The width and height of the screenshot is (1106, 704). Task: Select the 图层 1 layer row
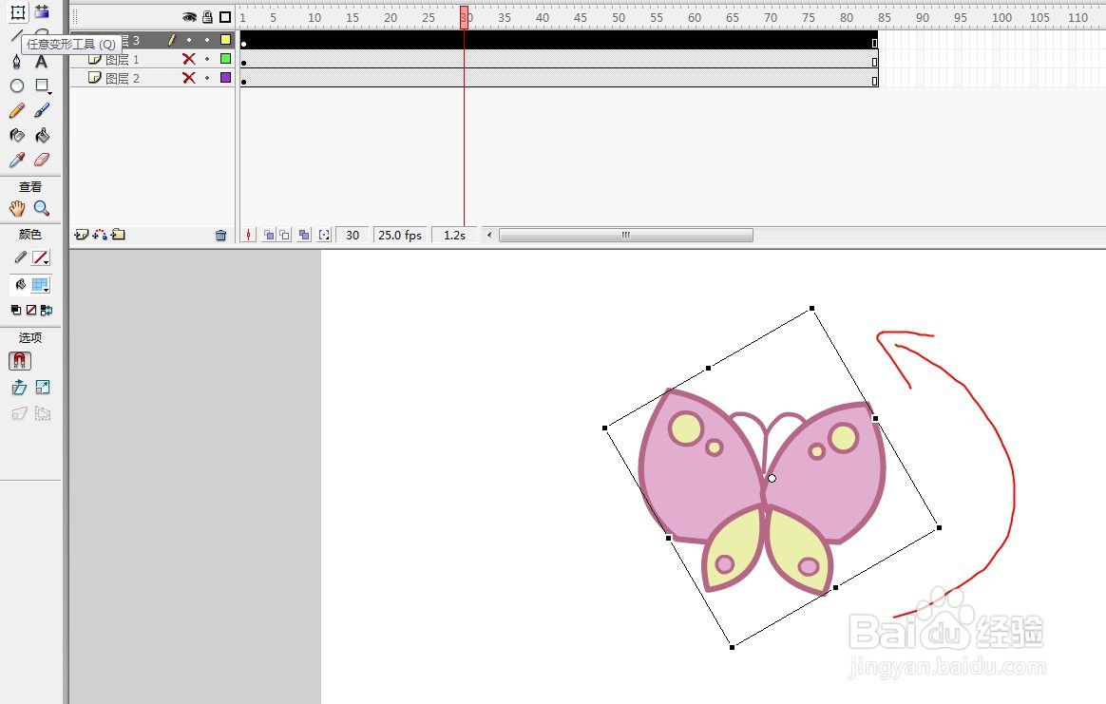coord(152,59)
